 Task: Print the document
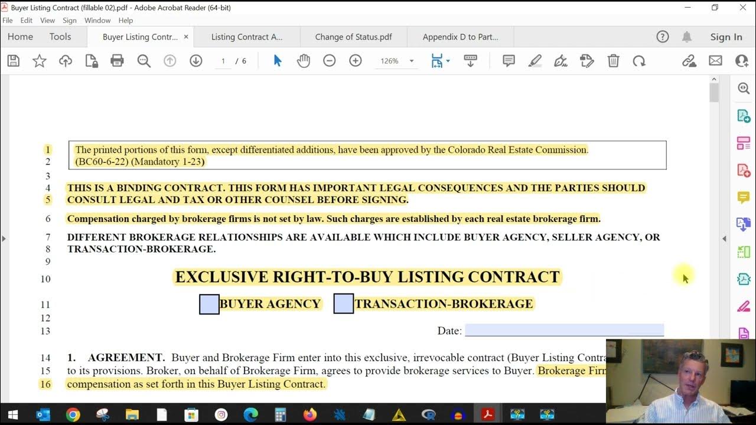[117, 61]
